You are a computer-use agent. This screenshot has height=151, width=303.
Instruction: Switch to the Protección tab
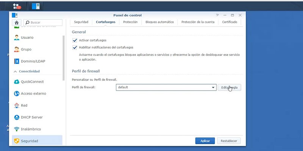tap(130, 22)
